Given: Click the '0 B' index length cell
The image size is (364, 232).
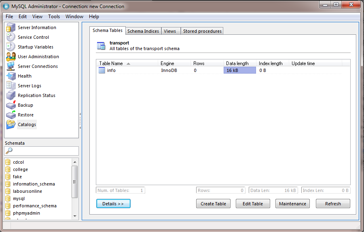Looking at the screenshot, I should pyautogui.click(x=262, y=70).
